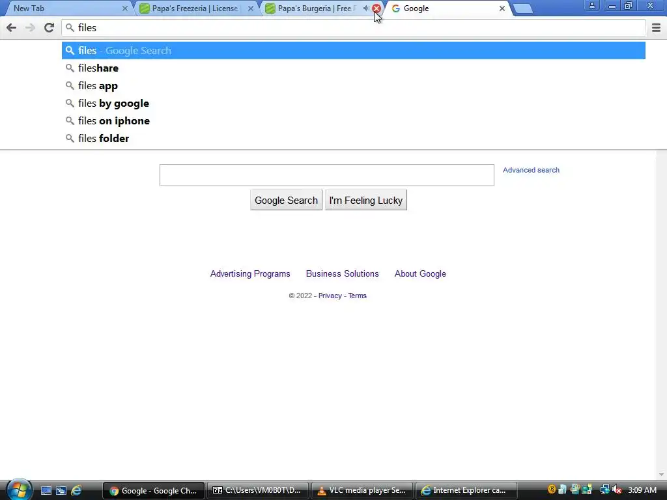Viewport: 667px width, 500px height.
Task: Click the taskbar clock showing 3:09 AM
Action: point(642,490)
